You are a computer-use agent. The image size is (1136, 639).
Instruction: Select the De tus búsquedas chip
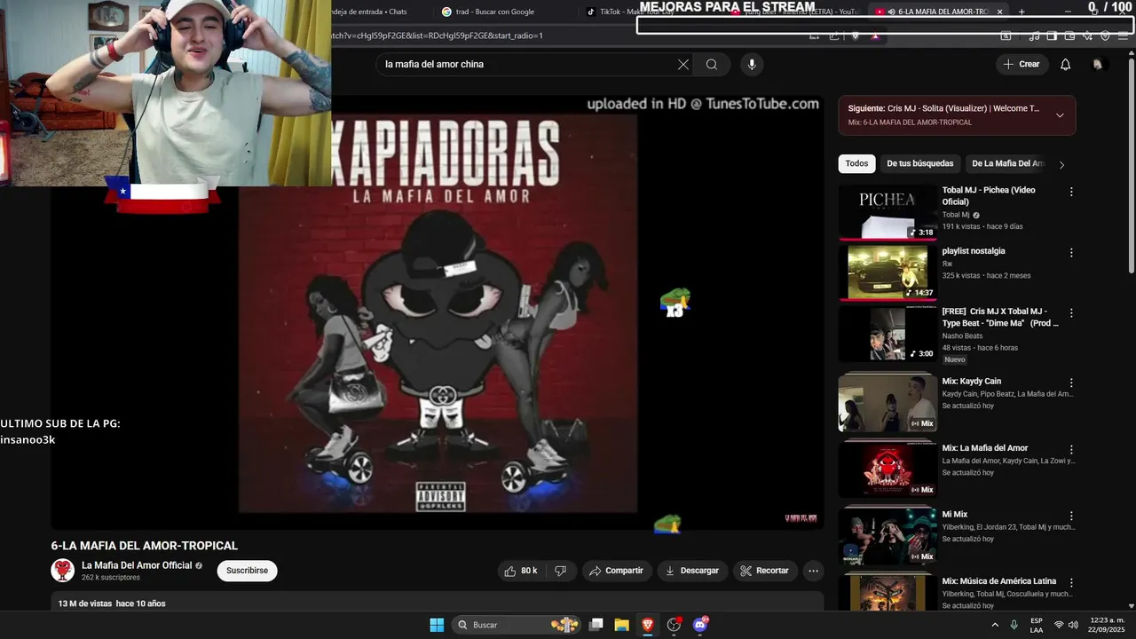click(x=919, y=163)
